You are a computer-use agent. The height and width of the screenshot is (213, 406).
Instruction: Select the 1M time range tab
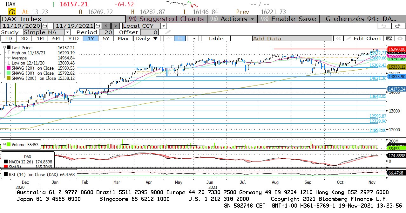[40, 38]
